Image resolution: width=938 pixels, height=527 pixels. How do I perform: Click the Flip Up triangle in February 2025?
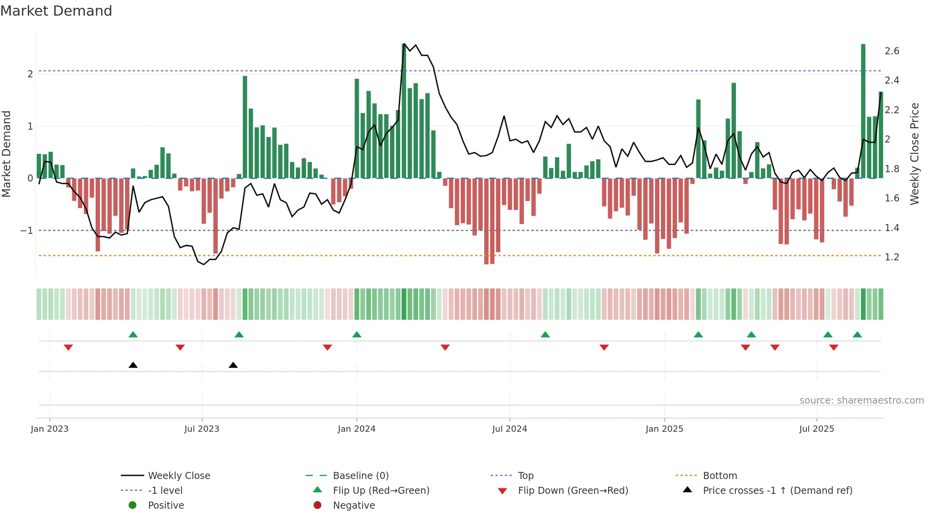click(698, 335)
